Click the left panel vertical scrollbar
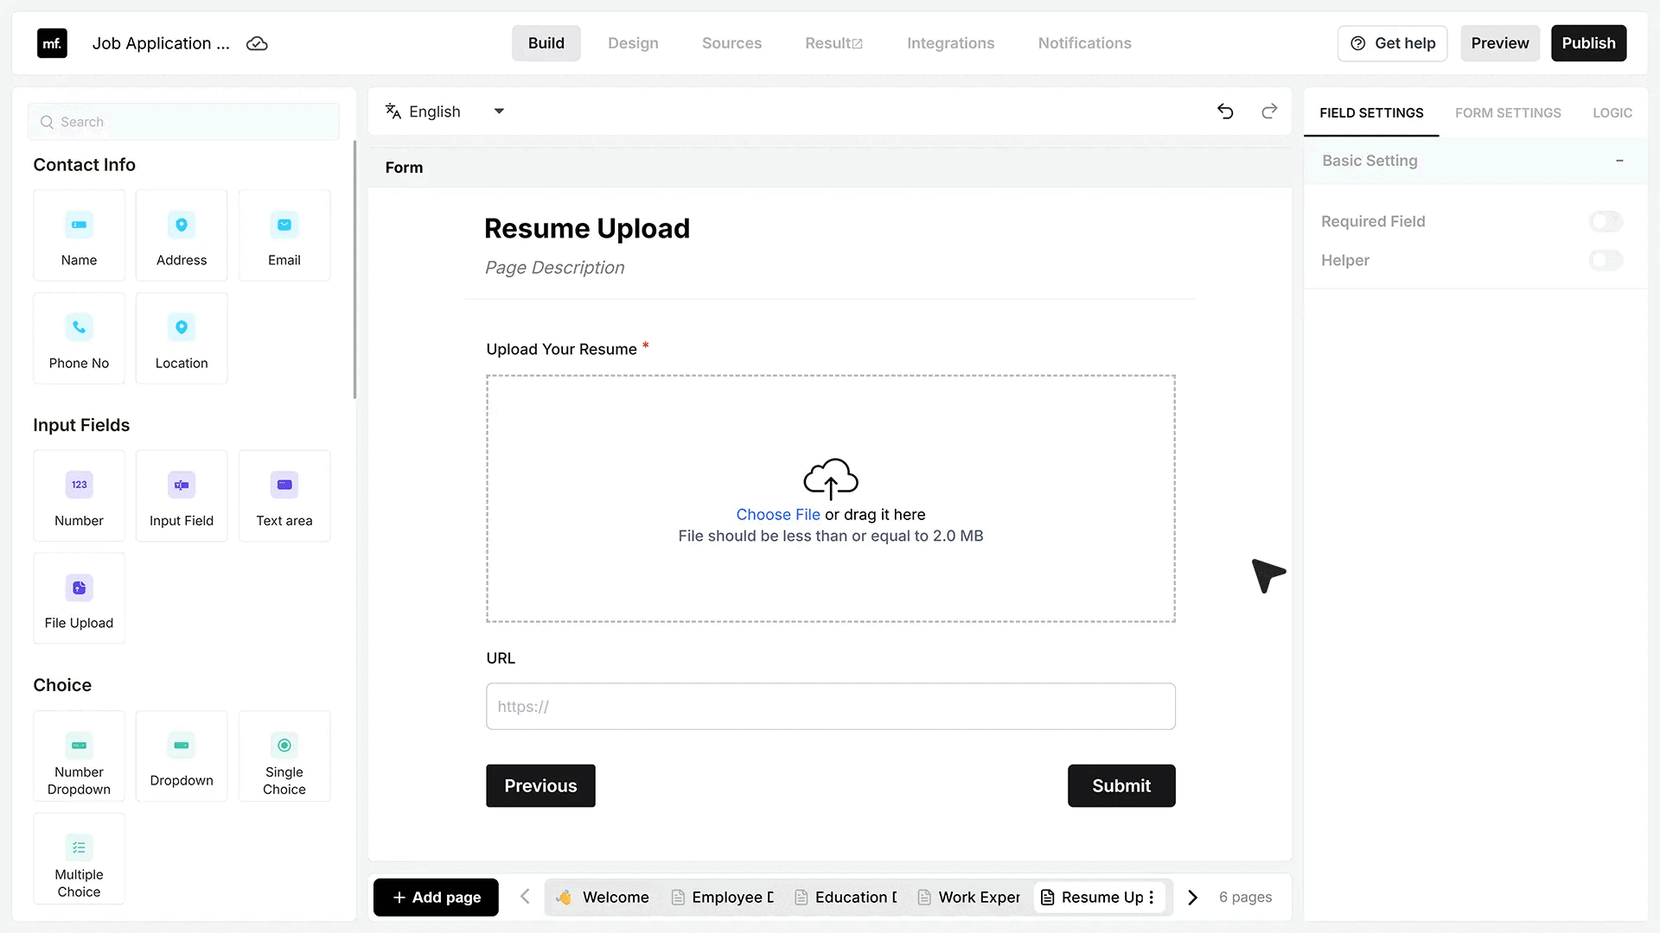The image size is (1660, 933). pyautogui.click(x=354, y=270)
